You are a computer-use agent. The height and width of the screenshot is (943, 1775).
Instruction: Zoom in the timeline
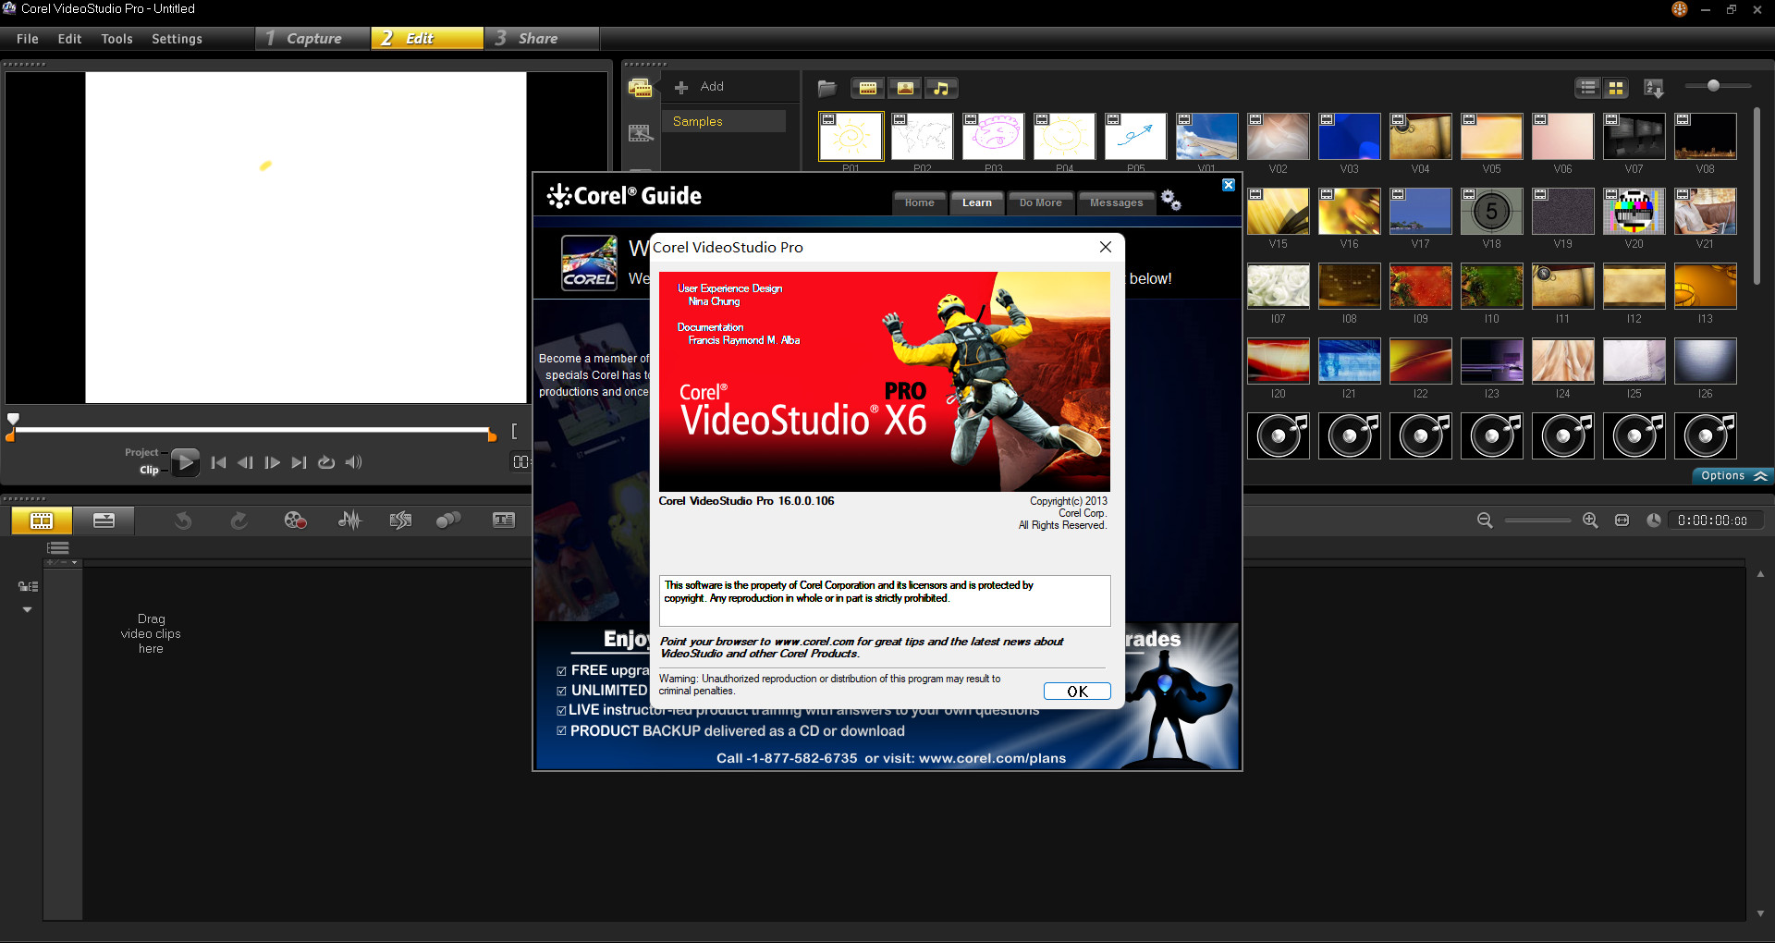pyautogui.click(x=1590, y=520)
